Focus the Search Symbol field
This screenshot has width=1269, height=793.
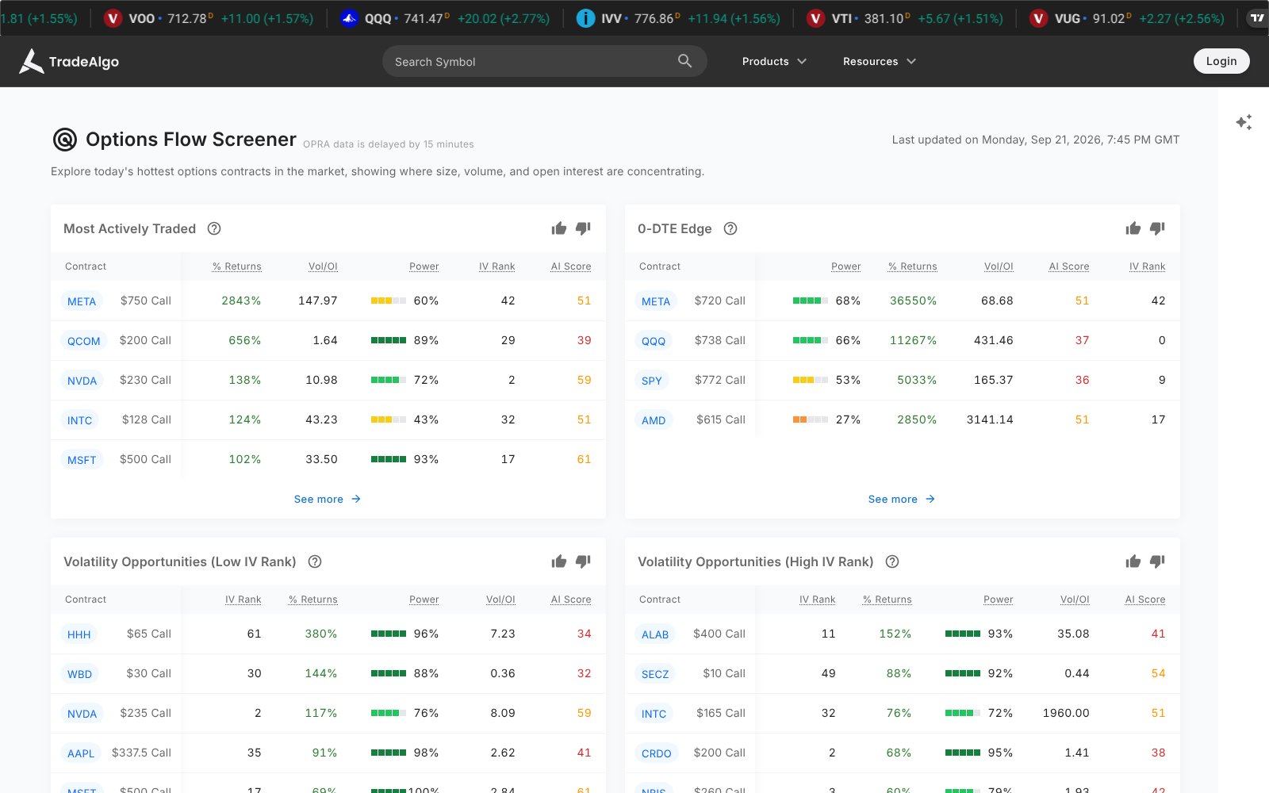tap(544, 61)
